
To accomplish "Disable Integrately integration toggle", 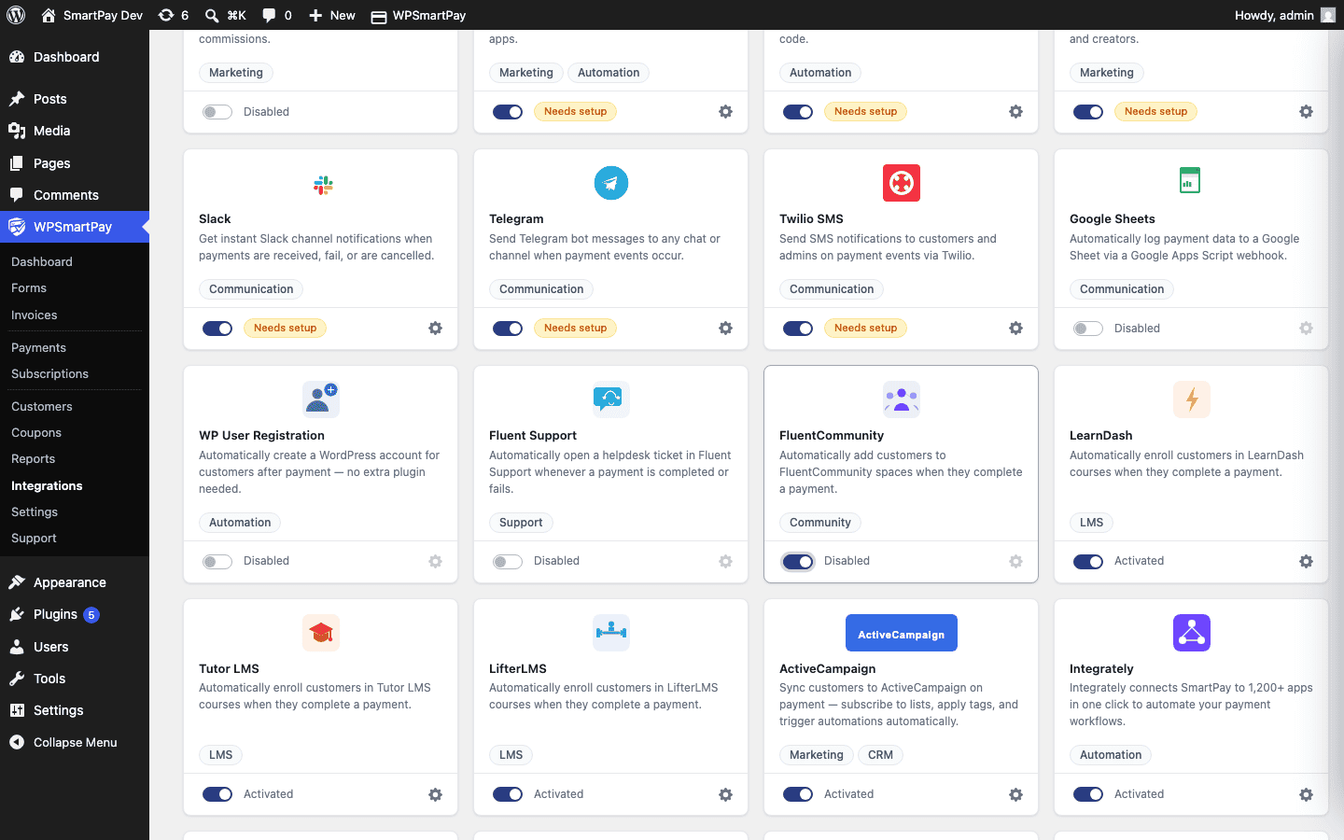I will point(1088,794).
